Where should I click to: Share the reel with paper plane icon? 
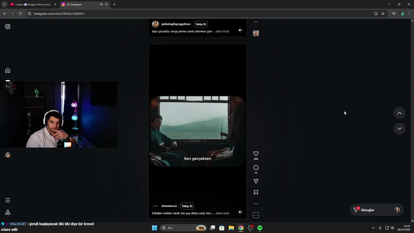pos(256,181)
